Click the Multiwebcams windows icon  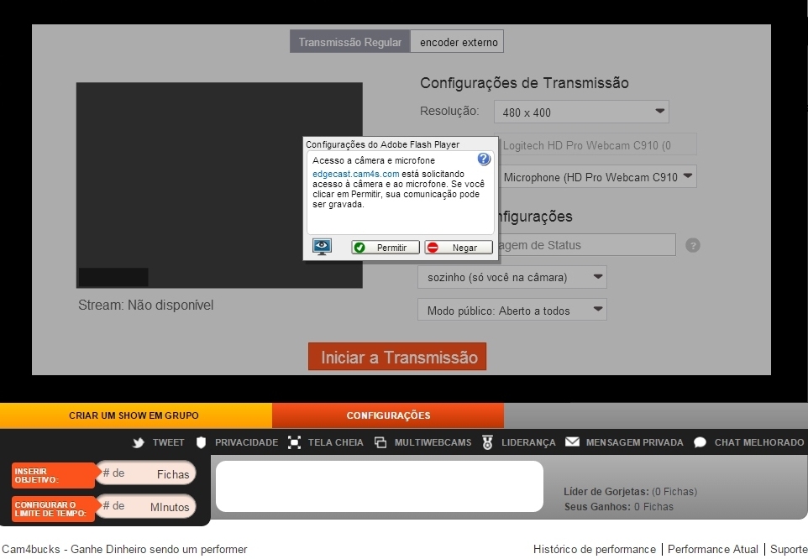pos(380,442)
